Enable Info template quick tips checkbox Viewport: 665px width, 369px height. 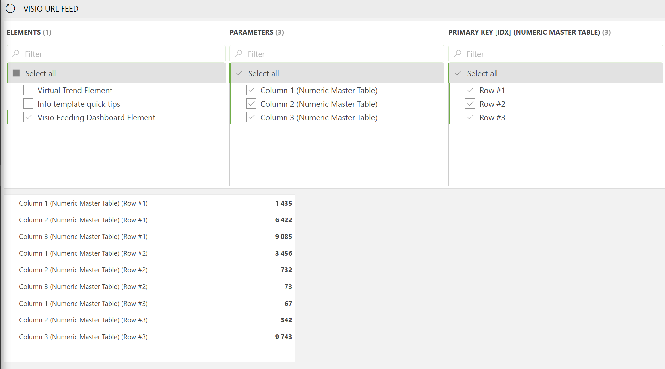[x=29, y=104]
